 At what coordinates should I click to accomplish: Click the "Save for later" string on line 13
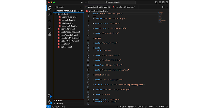coord(109,43)
